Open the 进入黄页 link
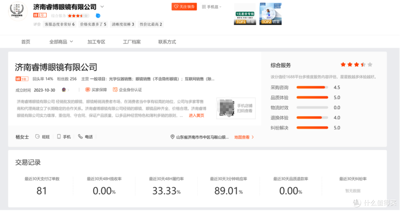Image resolution: width=400 pixels, height=211 pixels. pyautogui.click(x=196, y=116)
